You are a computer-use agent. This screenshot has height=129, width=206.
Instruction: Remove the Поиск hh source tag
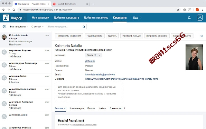click(x=99, y=55)
